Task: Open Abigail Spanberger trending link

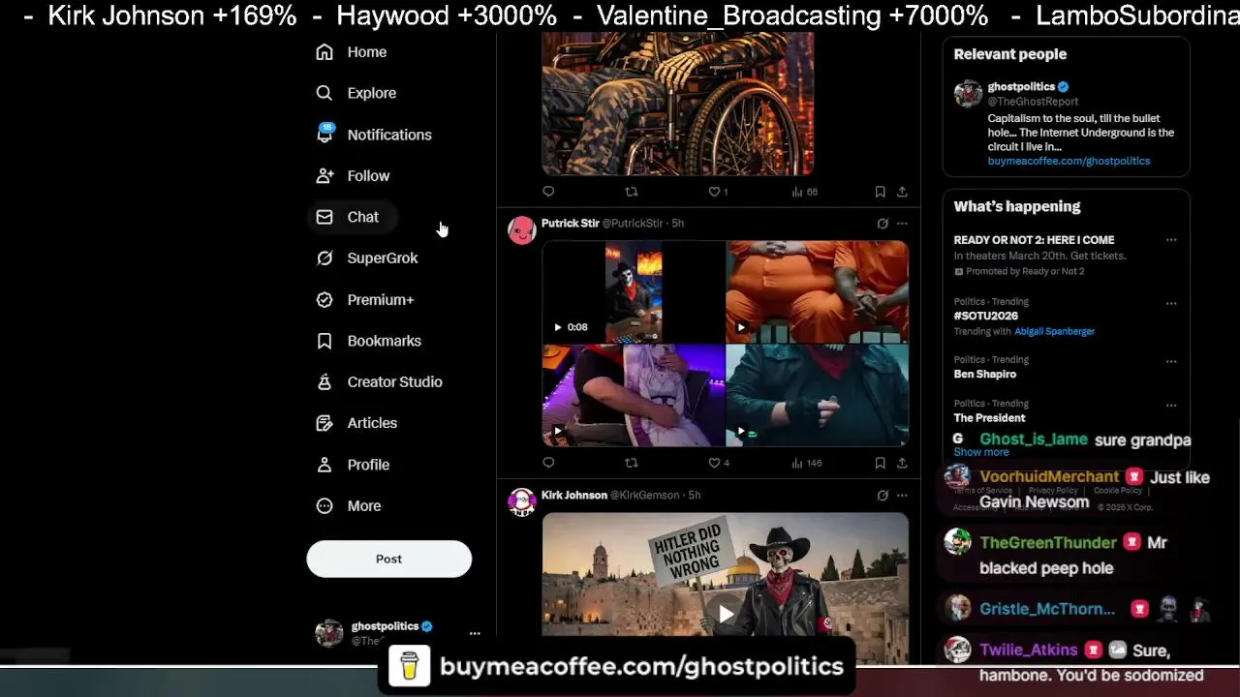Action: click(x=1054, y=331)
